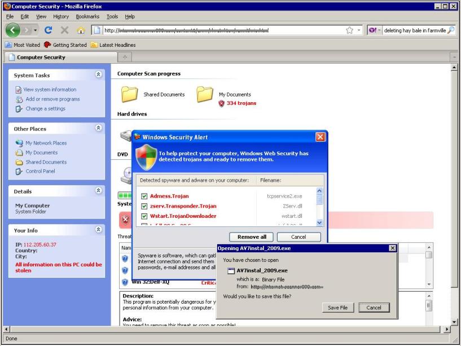Open the Getting Started bookmark
This screenshot has width=461, height=346.
pyautogui.click(x=65, y=45)
